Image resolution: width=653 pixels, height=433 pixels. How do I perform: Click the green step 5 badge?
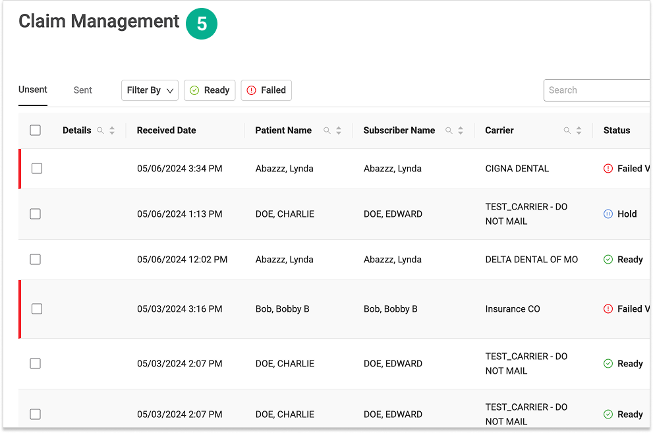click(x=202, y=24)
